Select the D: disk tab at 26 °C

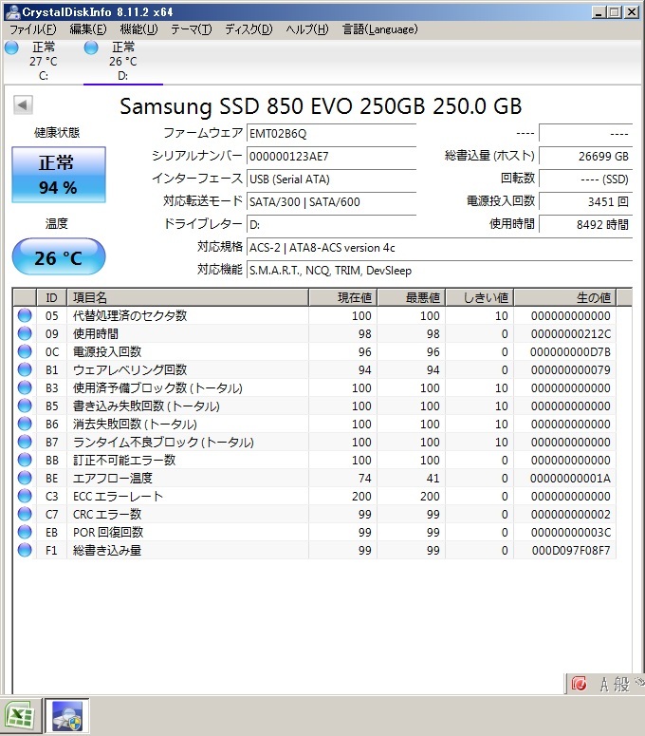122,61
